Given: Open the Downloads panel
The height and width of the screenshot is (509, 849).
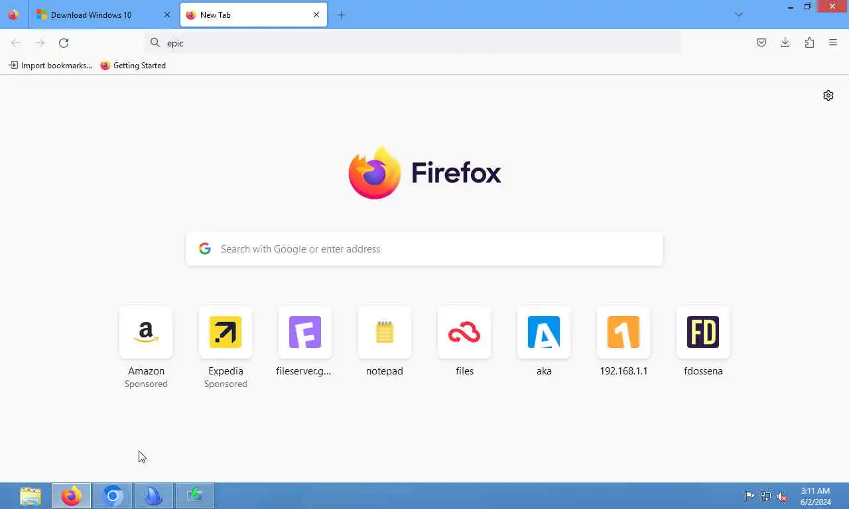Looking at the screenshot, I should point(785,43).
